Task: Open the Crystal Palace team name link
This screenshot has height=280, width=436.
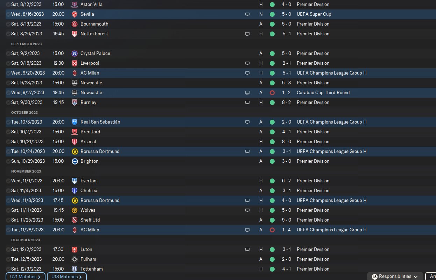Action: point(95,54)
